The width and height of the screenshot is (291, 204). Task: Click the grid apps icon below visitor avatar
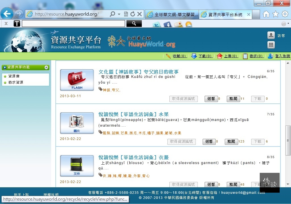click(271, 45)
